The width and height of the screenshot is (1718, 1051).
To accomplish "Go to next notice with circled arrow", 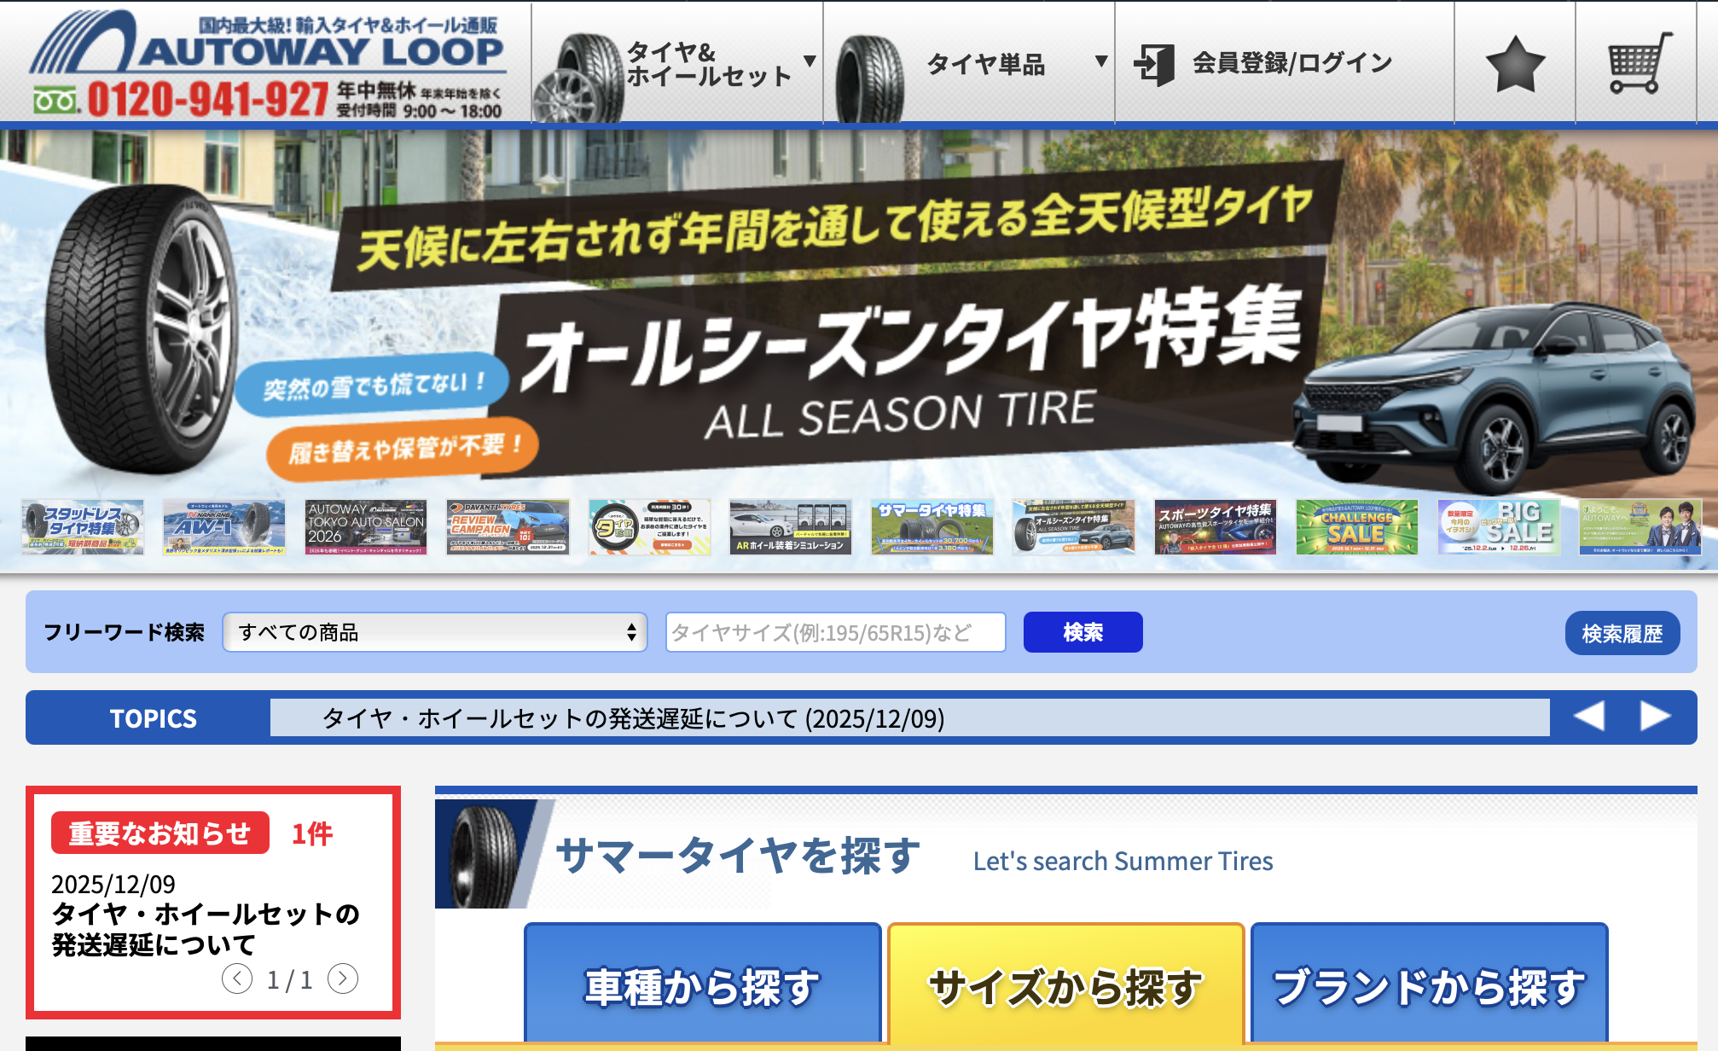I will (x=343, y=978).
